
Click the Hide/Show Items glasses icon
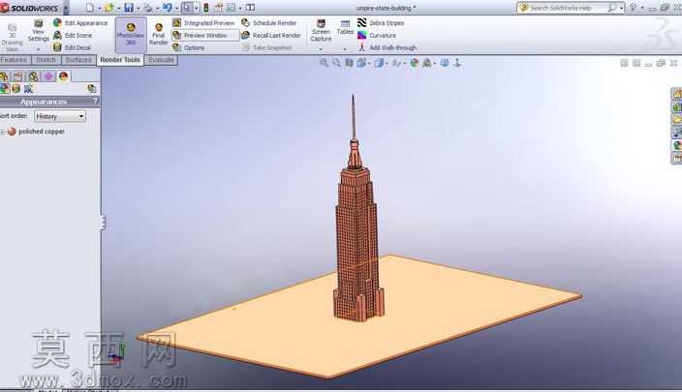(396, 63)
